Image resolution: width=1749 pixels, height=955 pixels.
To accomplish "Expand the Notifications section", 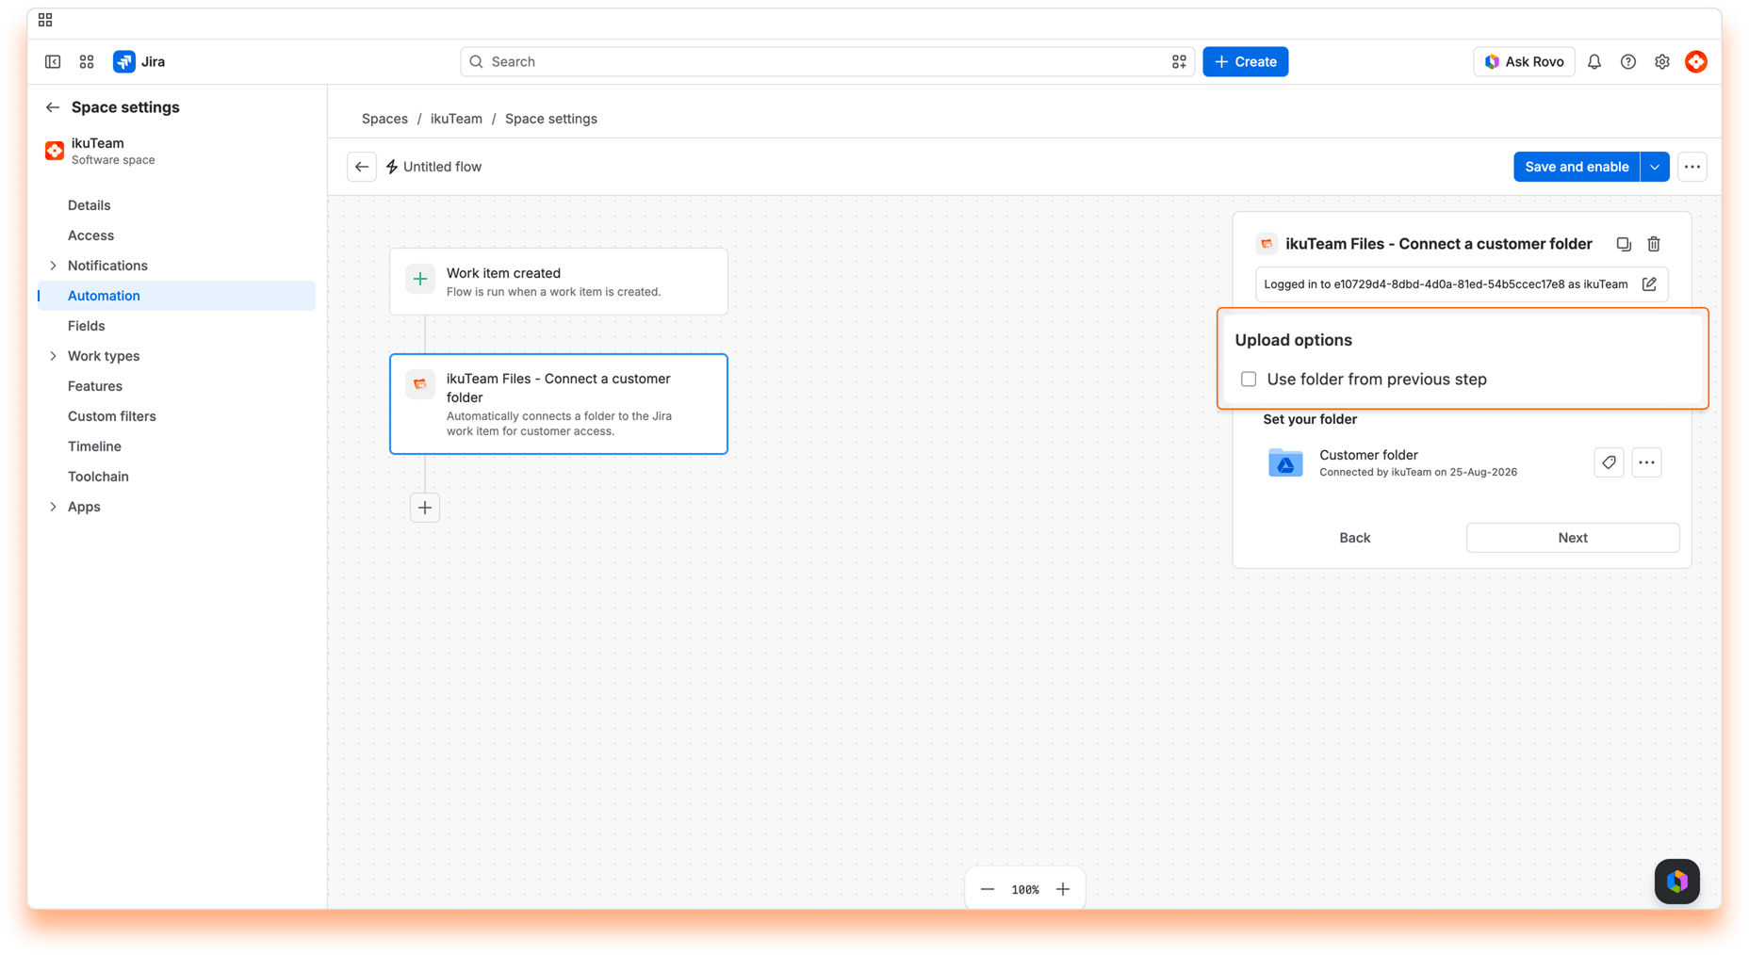I will (53, 266).
